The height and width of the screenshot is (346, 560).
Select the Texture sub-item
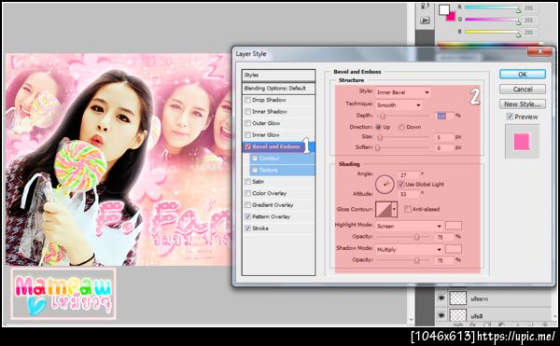click(x=282, y=170)
